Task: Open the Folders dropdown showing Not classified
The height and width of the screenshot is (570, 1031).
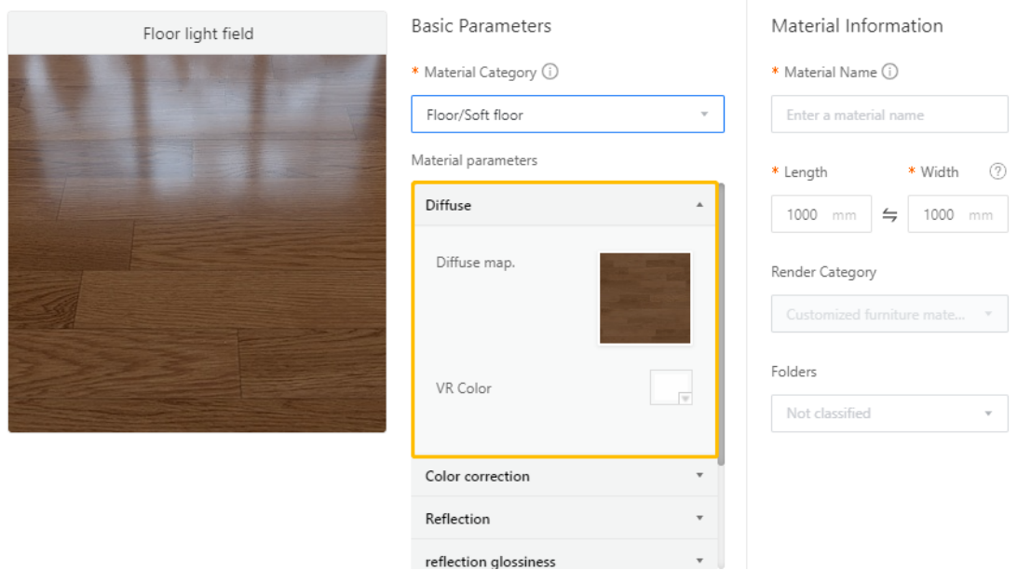Action: [x=889, y=414]
